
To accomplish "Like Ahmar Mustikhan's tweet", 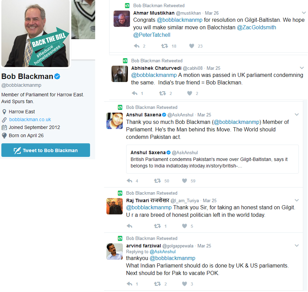I will [x=192, y=46].
